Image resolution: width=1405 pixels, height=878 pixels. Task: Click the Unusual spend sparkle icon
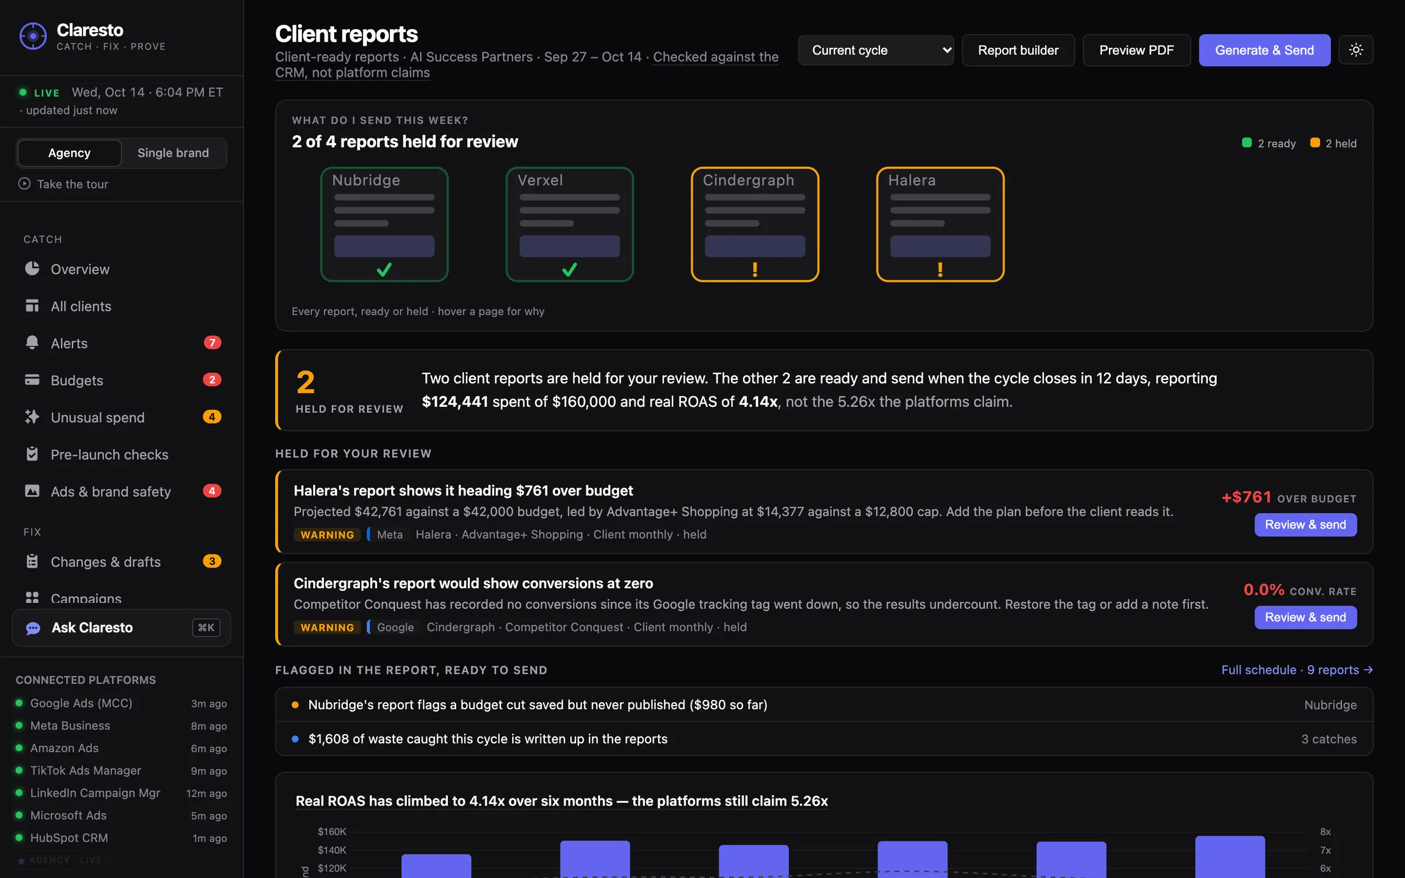tap(32, 417)
